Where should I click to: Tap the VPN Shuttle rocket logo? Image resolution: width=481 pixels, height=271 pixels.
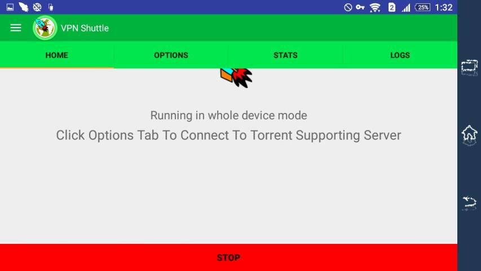tap(45, 28)
